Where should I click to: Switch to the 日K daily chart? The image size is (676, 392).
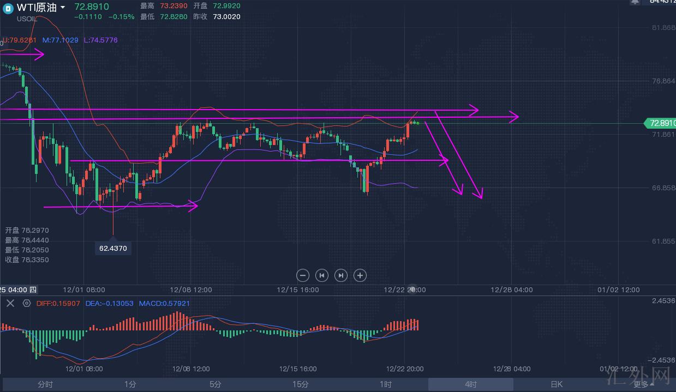point(556,384)
